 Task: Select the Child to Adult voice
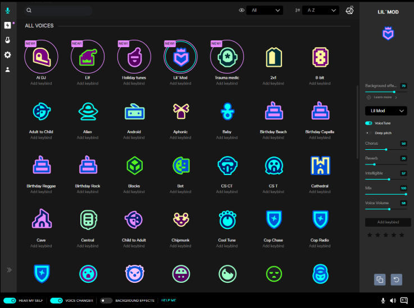134,220
